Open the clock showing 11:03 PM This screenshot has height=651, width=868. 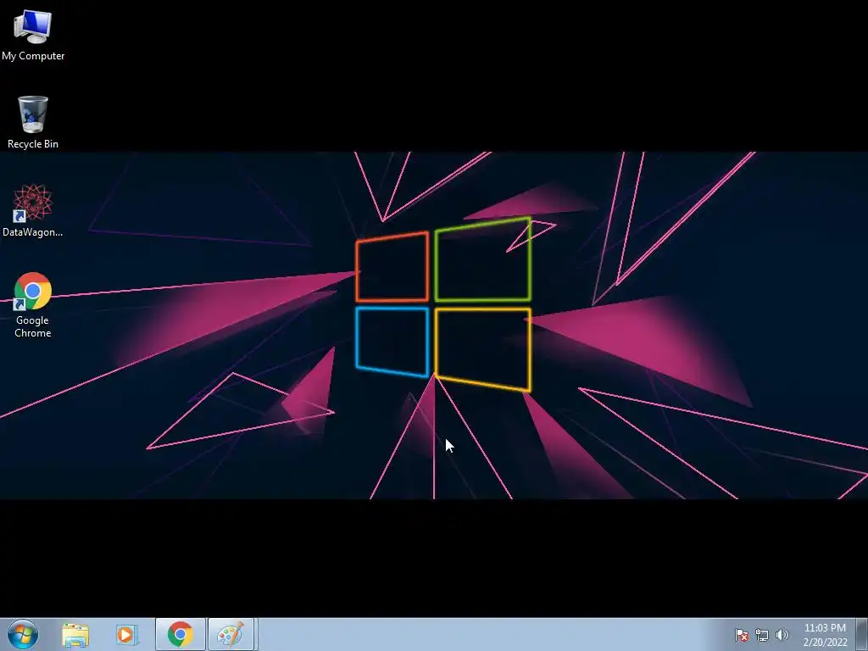tap(825, 635)
